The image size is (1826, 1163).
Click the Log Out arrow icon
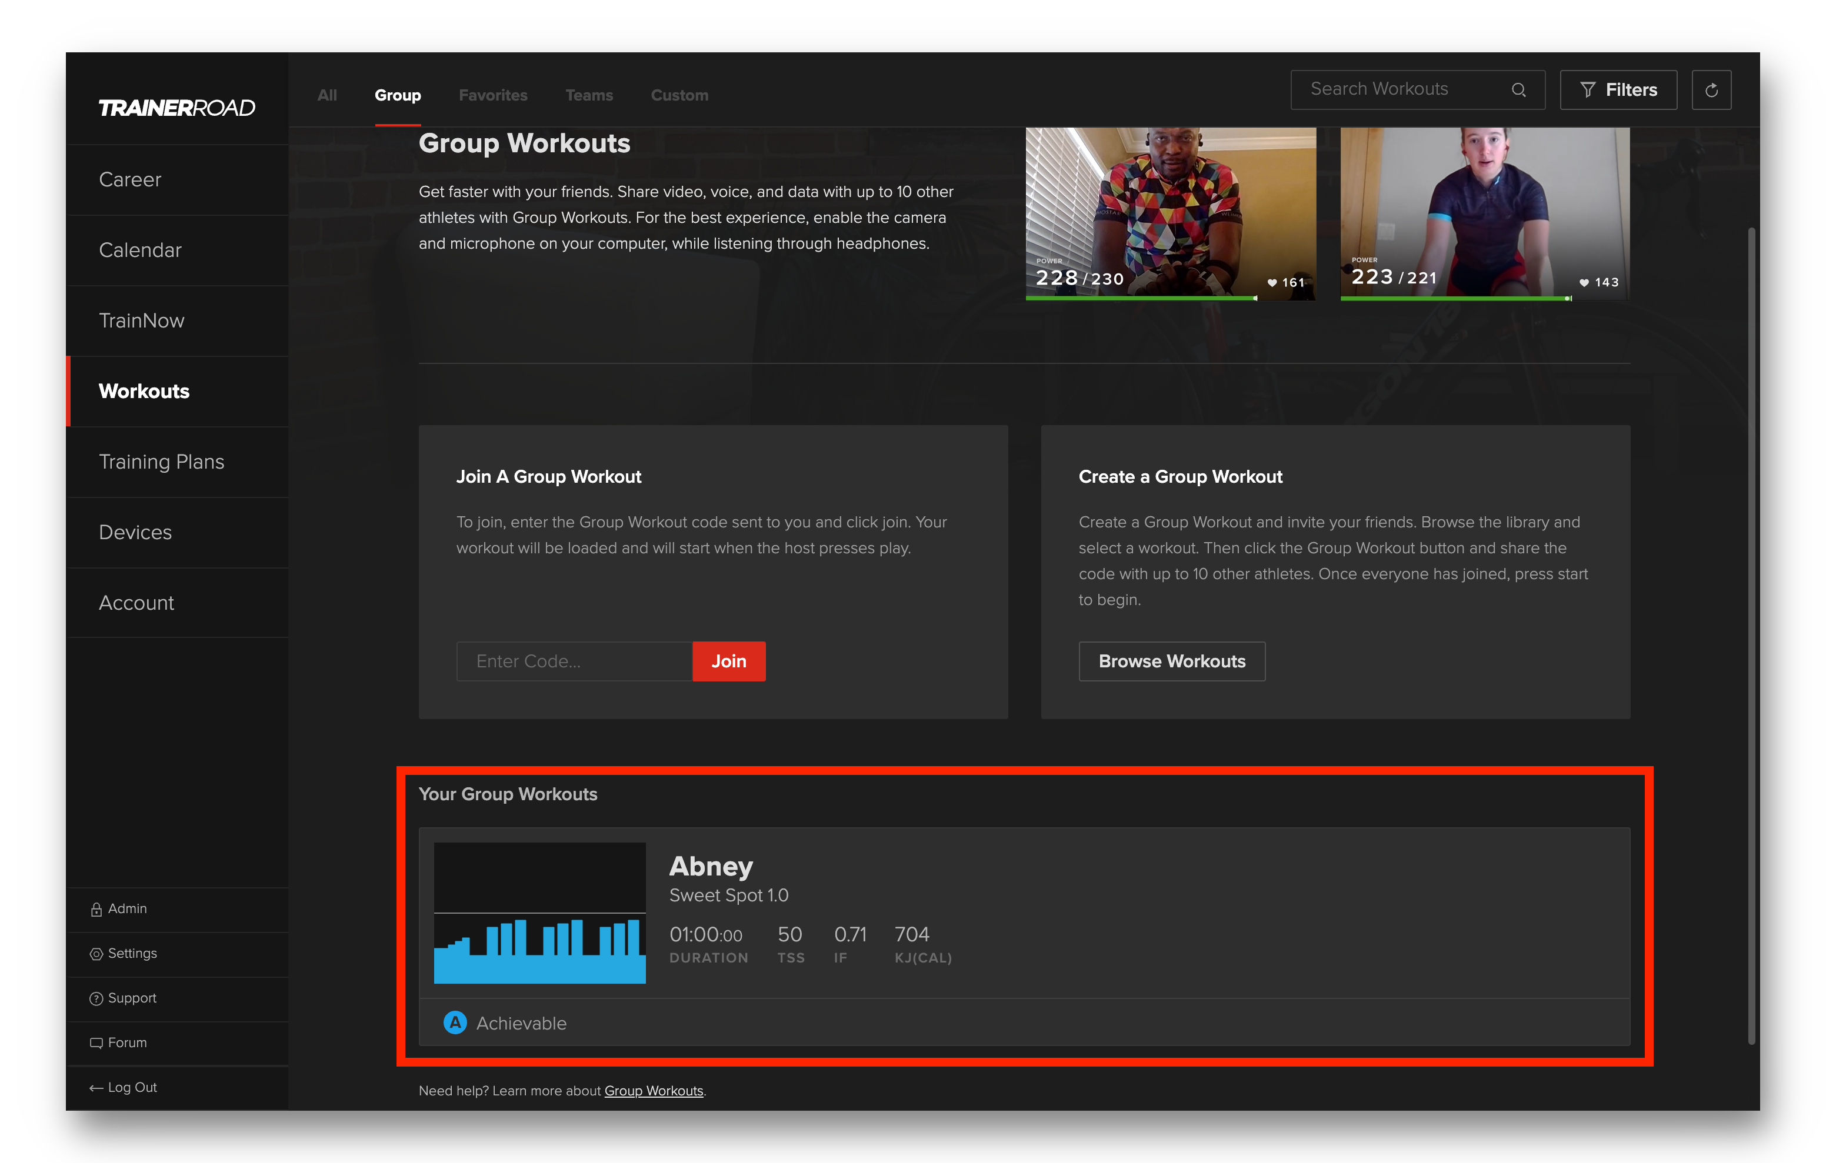click(96, 1088)
